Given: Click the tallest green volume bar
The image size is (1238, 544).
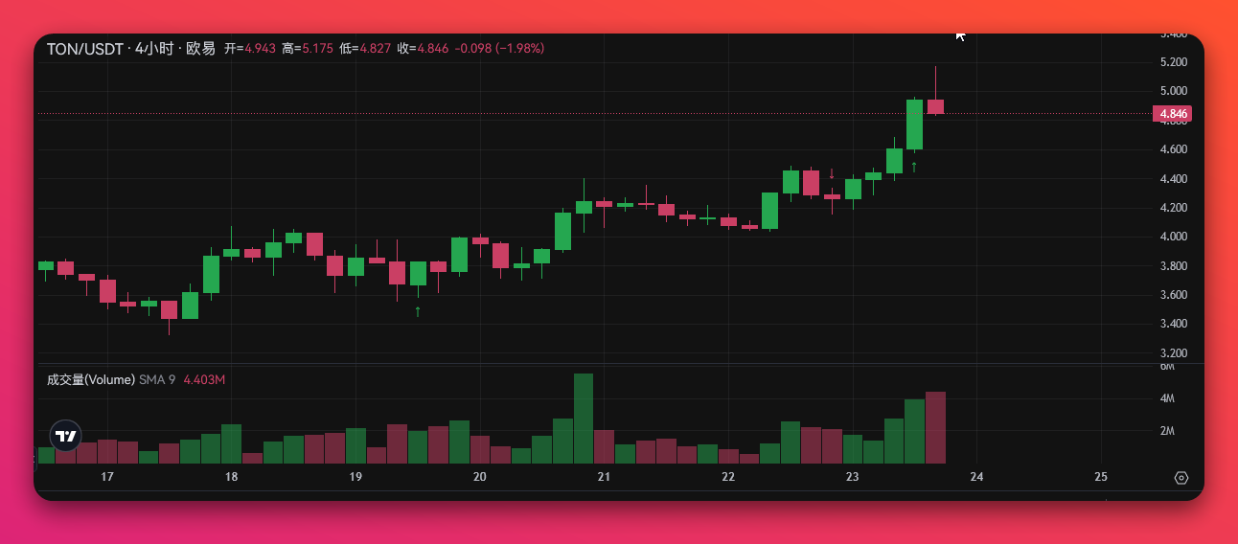Looking at the screenshot, I should click(583, 418).
